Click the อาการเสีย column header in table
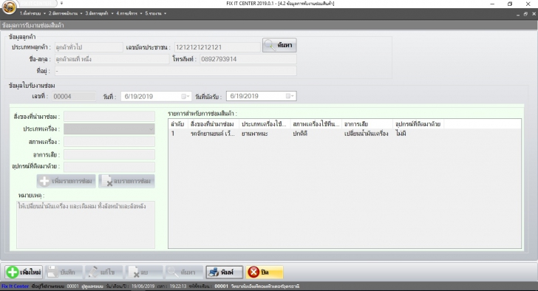 (x=367, y=124)
